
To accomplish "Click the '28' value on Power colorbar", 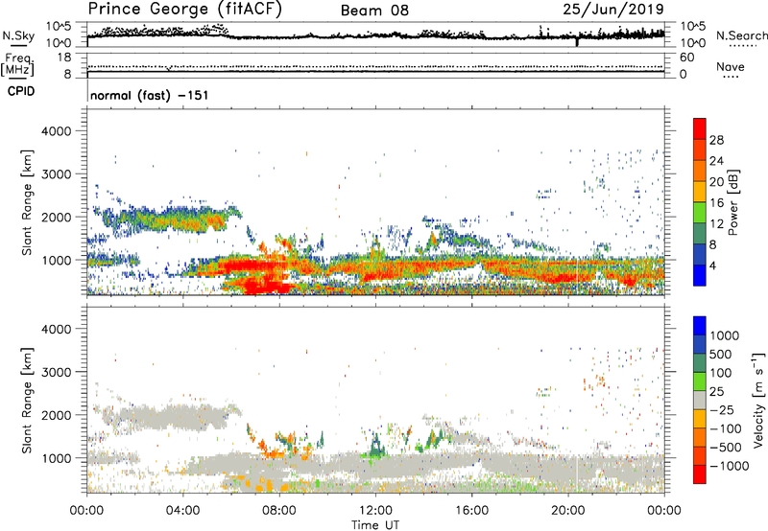I will click(x=716, y=140).
